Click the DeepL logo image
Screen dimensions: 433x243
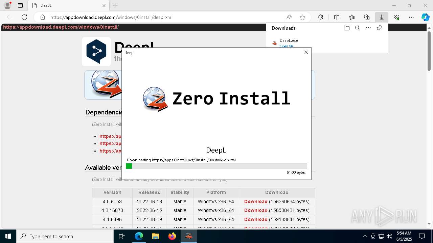(x=96, y=51)
